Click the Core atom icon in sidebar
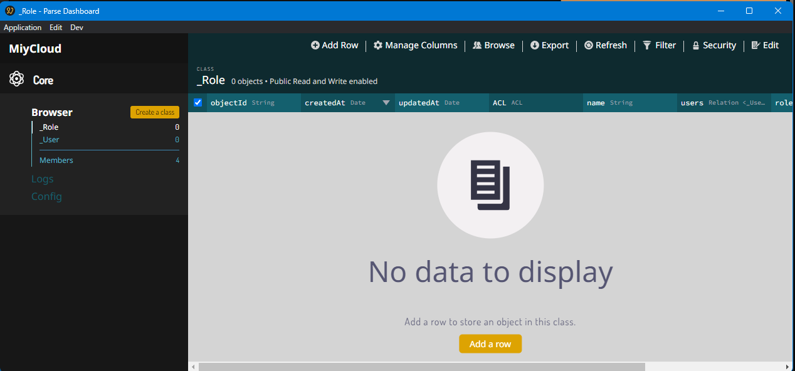The height and width of the screenshot is (371, 795). [x=17, y=79]
